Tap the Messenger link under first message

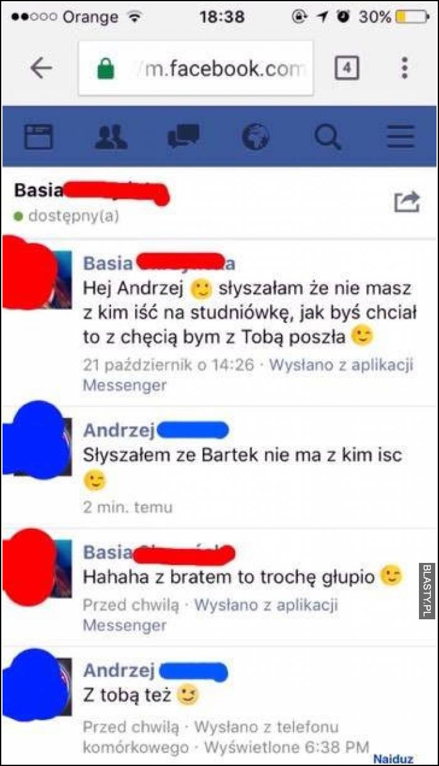[x=124, y=385]
